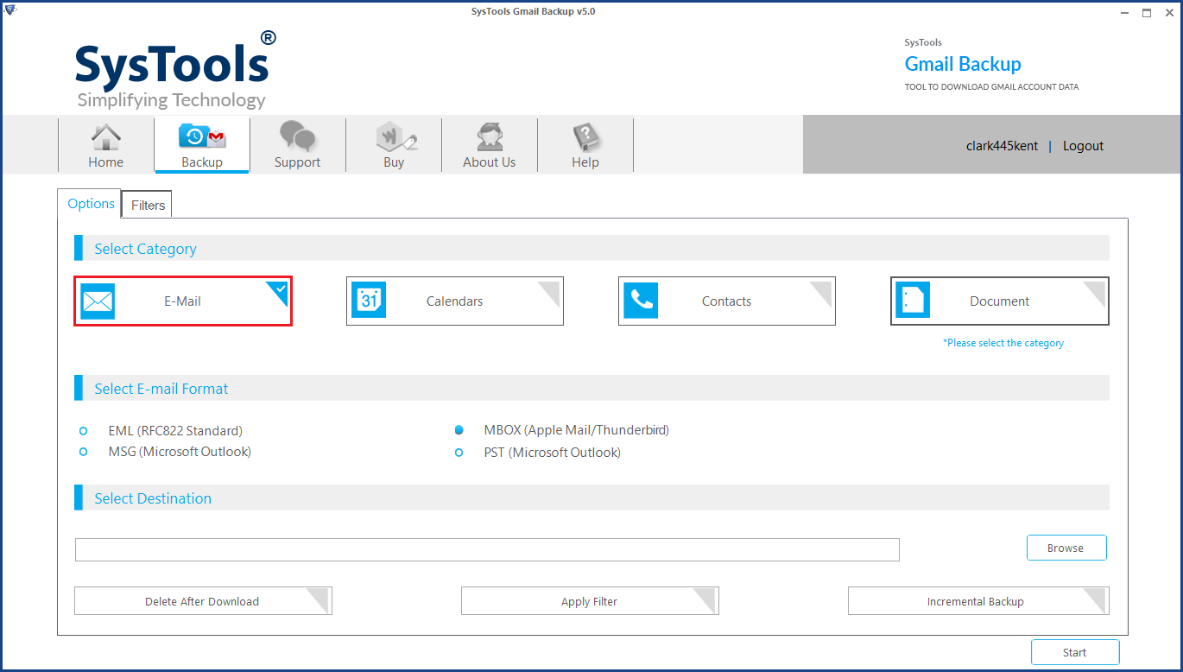Select MBOX (Apple Mail/Thunderbird) format
Image resolution: width=1183 pixels, height=672 pixels.
459,429
